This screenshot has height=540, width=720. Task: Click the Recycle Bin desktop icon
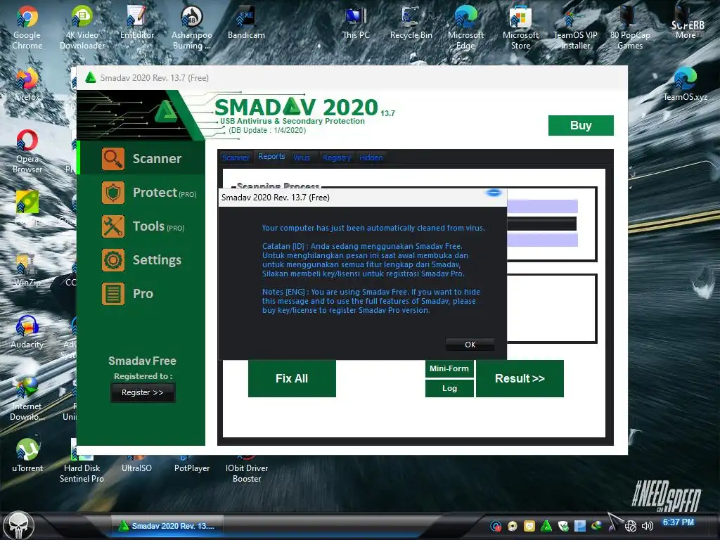(x=411, y=23)
